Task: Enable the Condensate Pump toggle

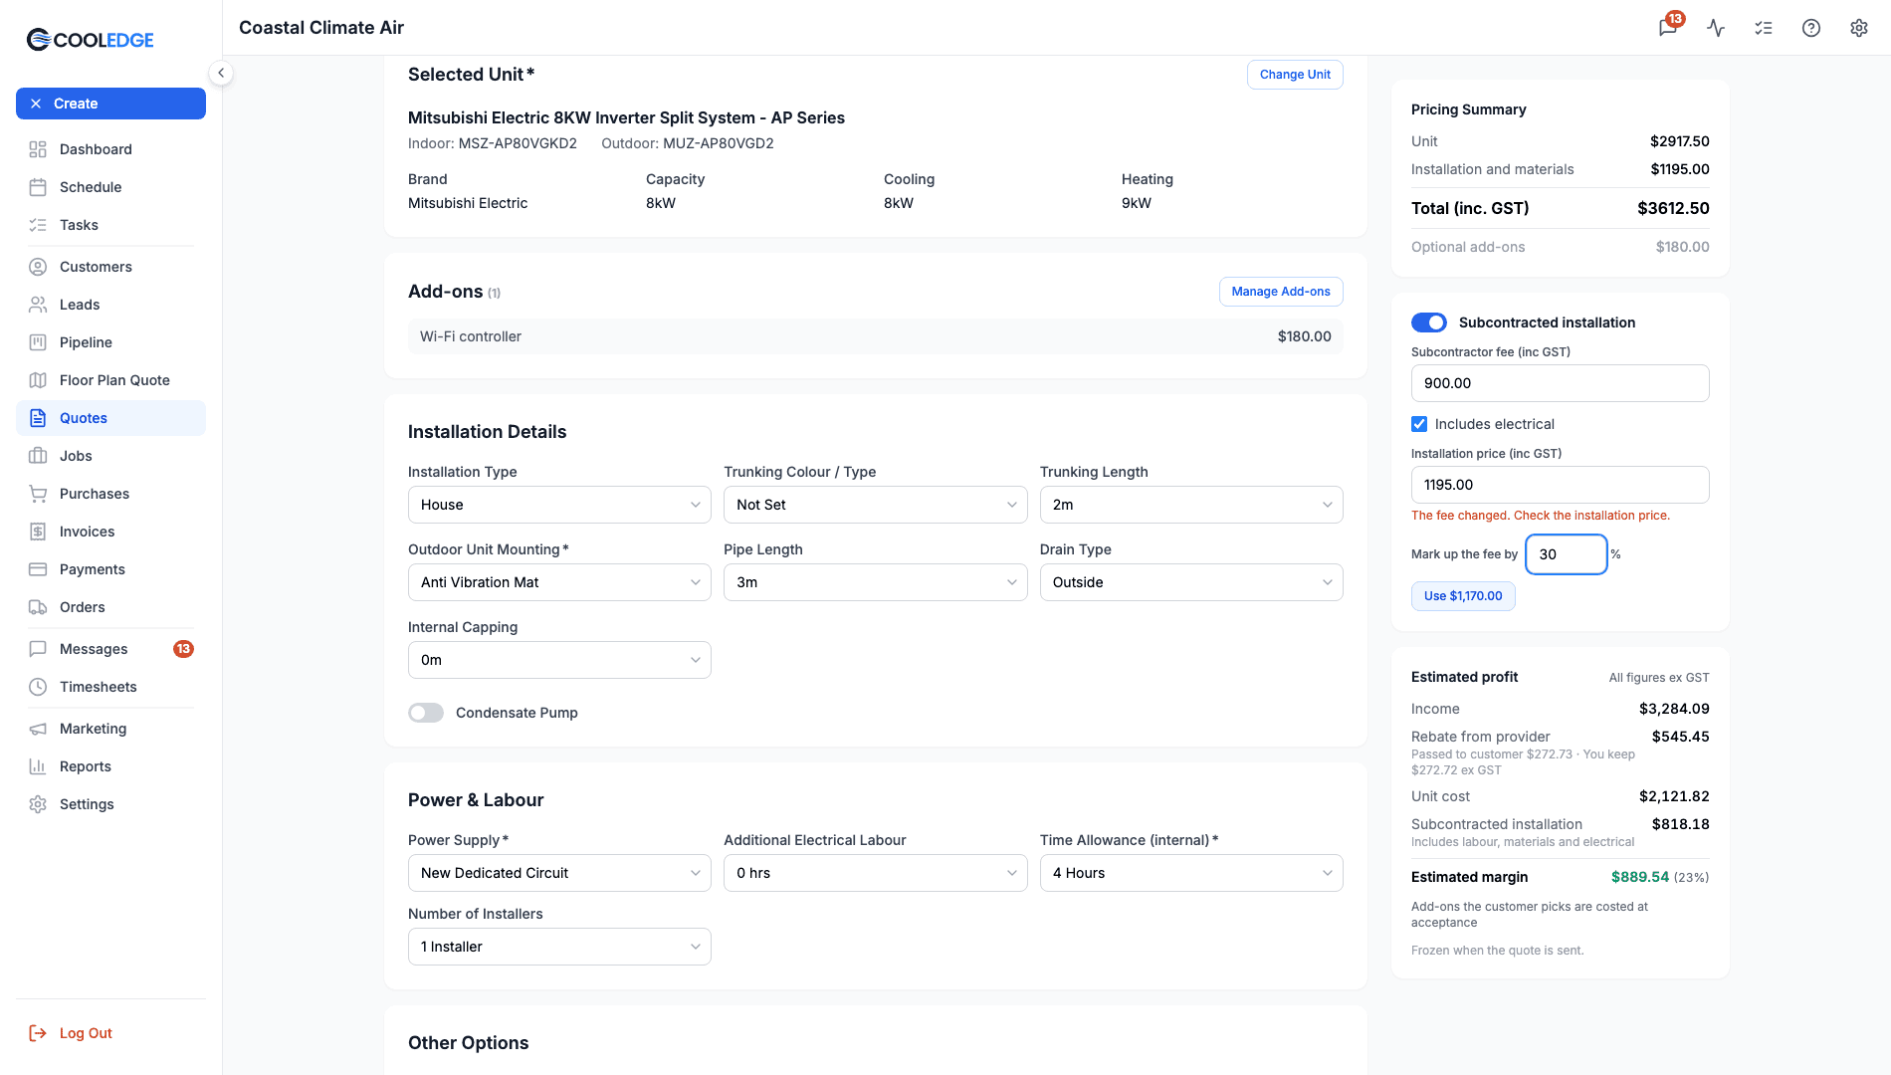Action: [426, 713]
